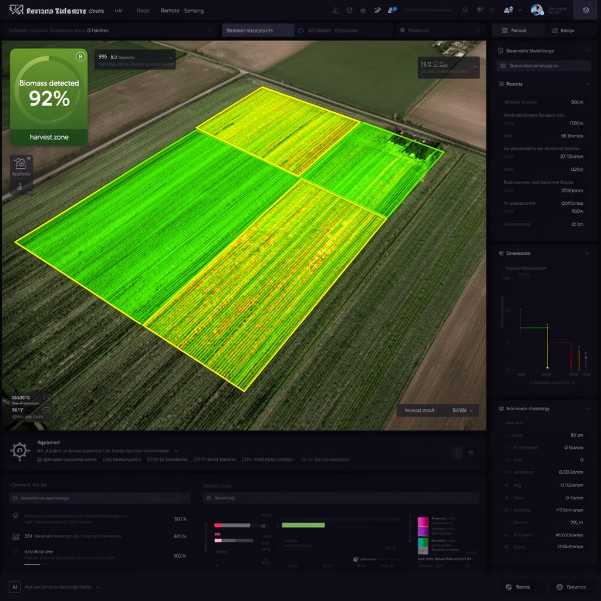The image size is (601, 601).
Task: Click the Tleoehno button in the bottom bar
Action: 572,587
